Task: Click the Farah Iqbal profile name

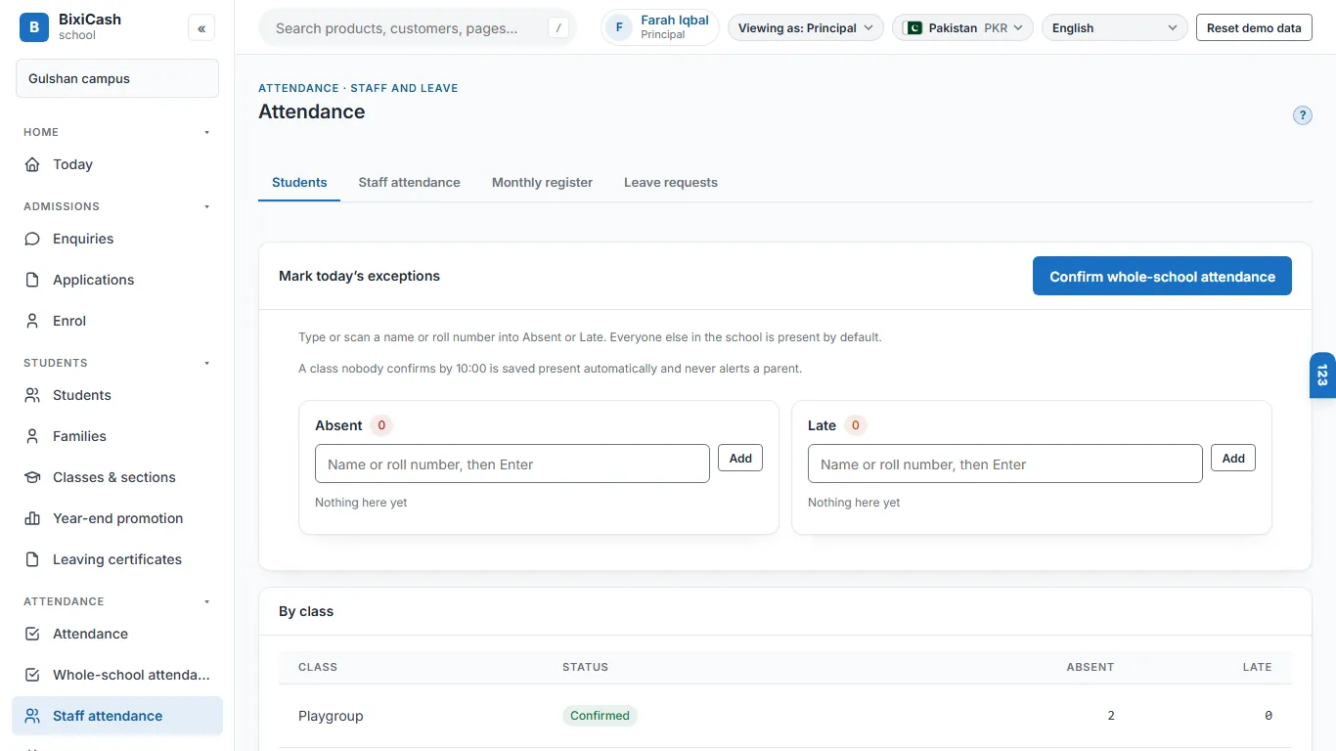Action: click(x=675, y=21)
